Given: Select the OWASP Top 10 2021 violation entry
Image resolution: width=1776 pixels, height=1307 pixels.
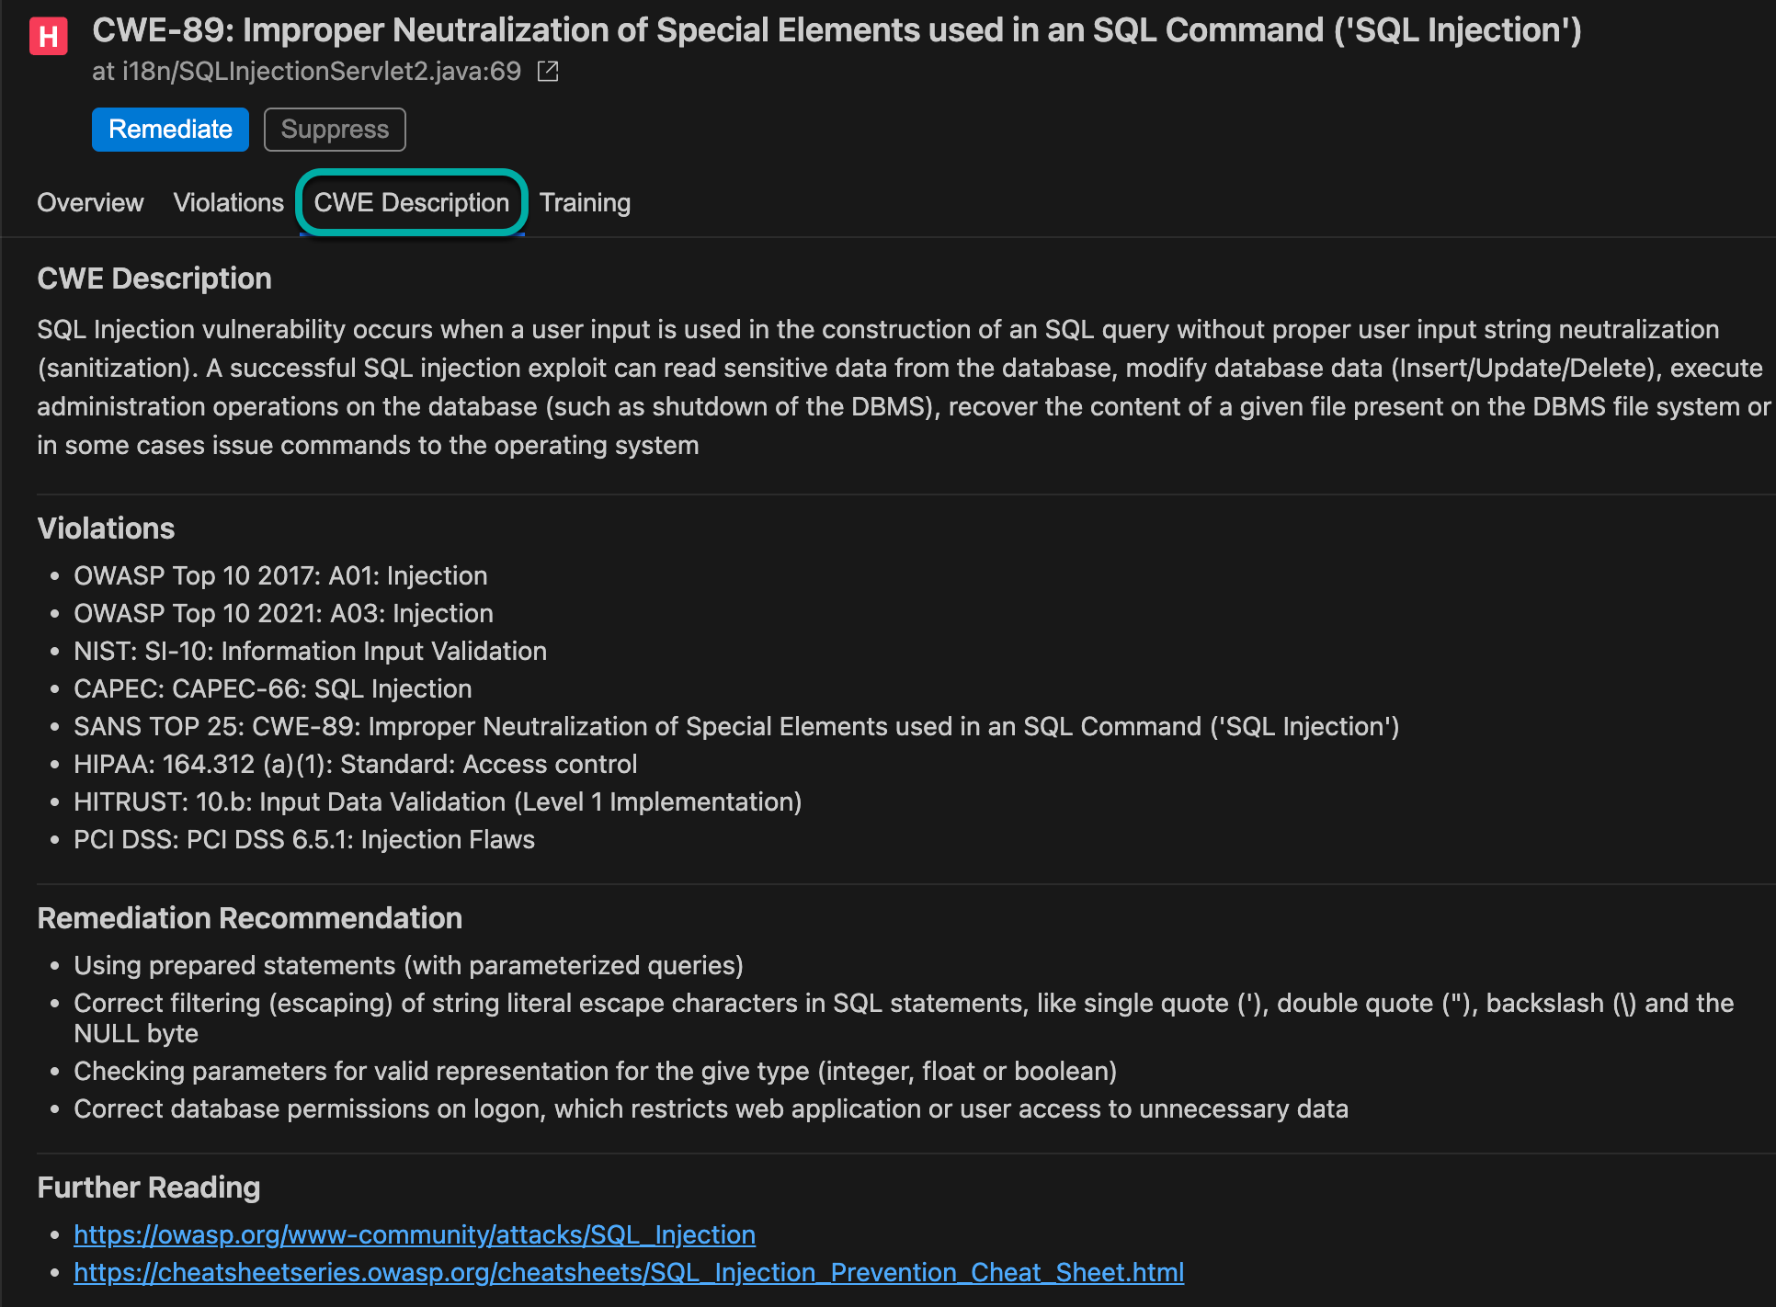Looking at the screenshot, I should [x=283, y=613].
